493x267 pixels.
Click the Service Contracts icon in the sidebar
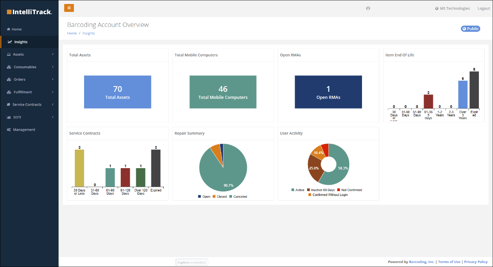8,104
